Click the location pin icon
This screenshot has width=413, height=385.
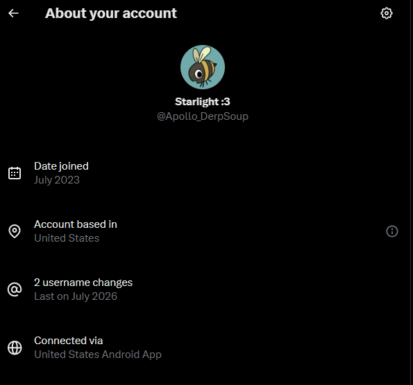pyautogui.click(x=15, y=231)
